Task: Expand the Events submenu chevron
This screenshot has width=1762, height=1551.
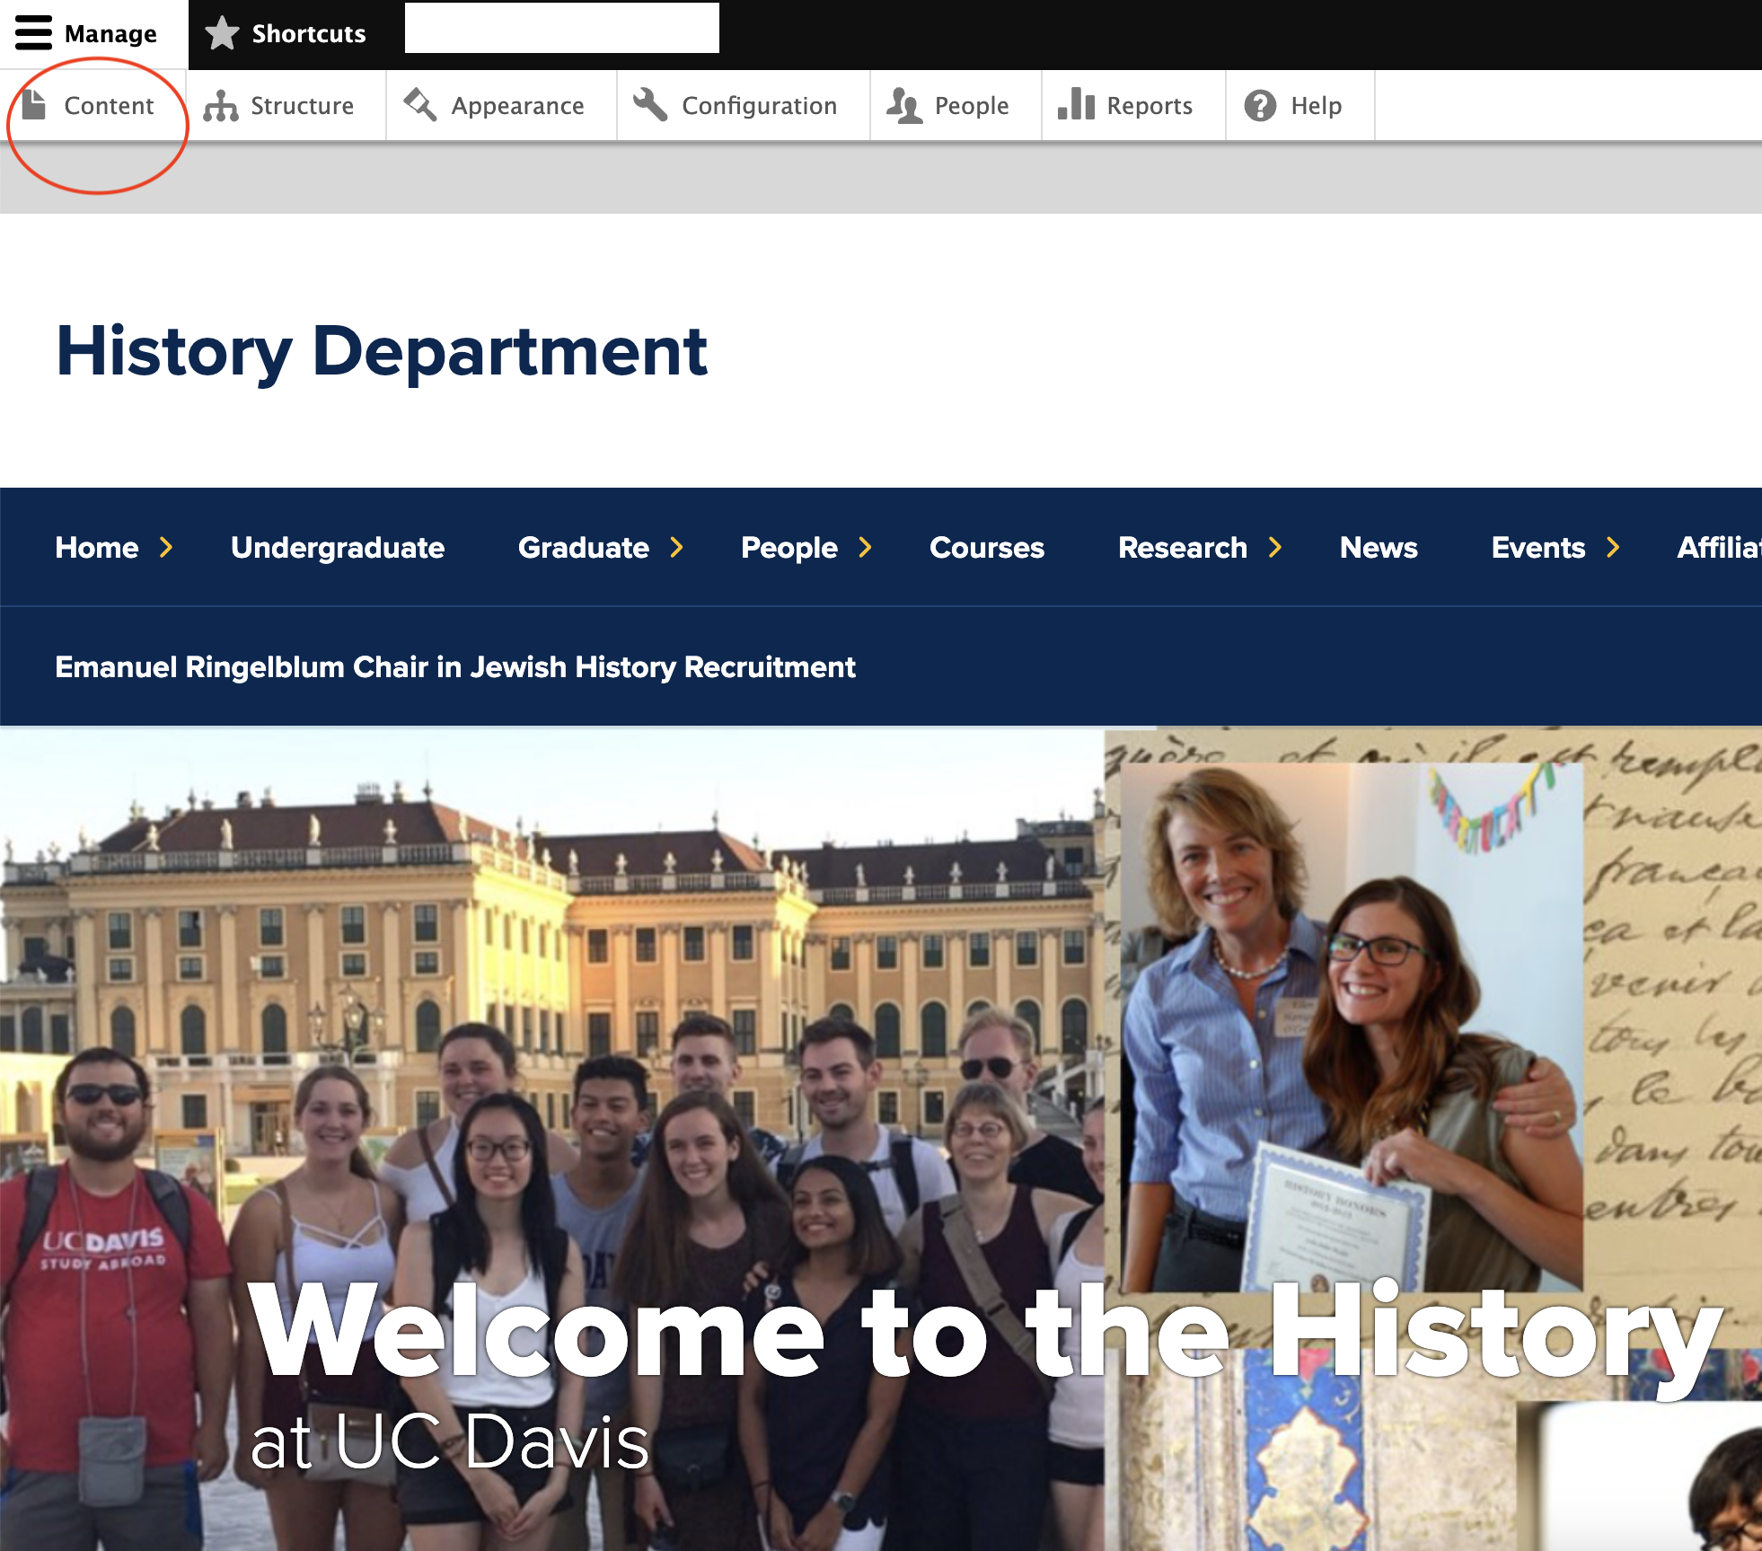Action: 1614,547
